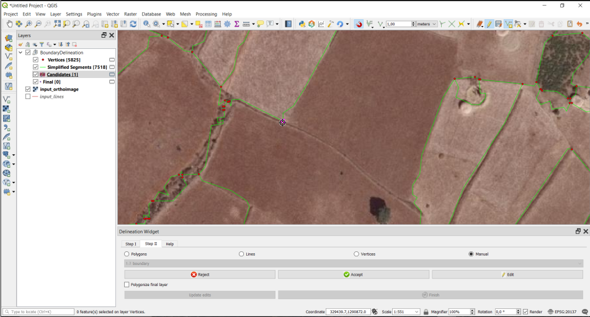590x317 pixels.
Task: Toggle the snapping magnet icon
Action: coord(359,24)
